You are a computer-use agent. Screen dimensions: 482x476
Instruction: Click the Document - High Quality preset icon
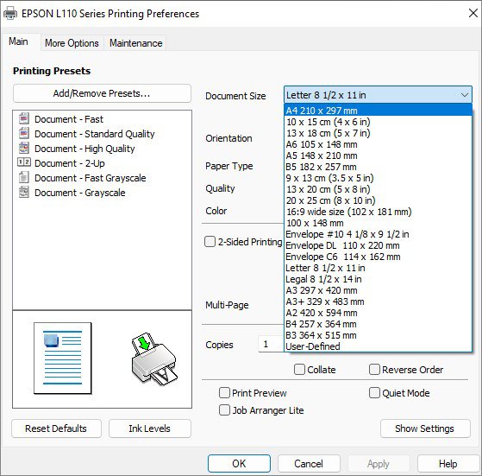point(24,148)
